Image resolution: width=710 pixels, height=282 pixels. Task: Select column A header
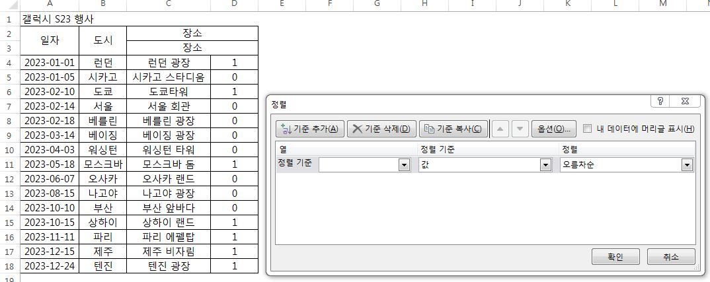click(x=50, y=4)
